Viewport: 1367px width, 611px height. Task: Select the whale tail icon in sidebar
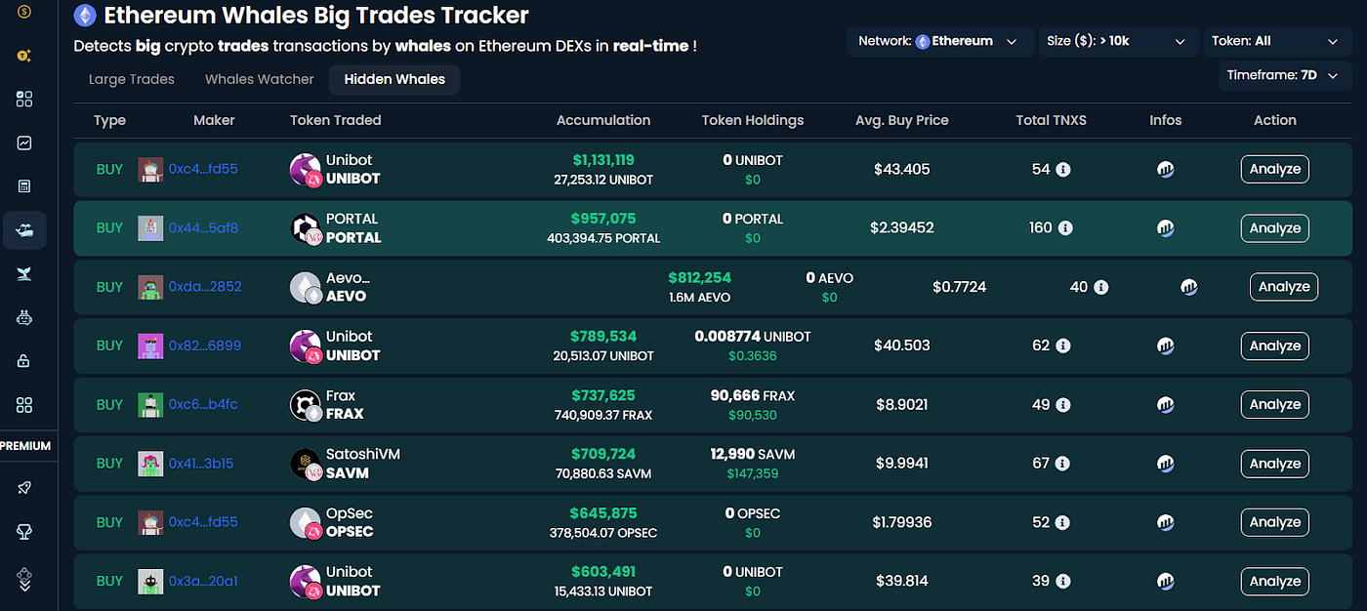point(23,273)
